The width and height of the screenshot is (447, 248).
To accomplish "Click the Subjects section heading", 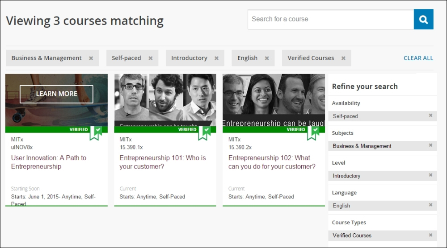I will tap(342, 133).
